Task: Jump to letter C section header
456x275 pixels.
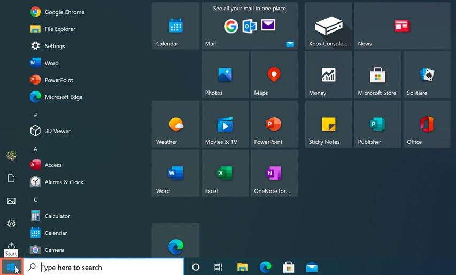Action: point(36,200)
